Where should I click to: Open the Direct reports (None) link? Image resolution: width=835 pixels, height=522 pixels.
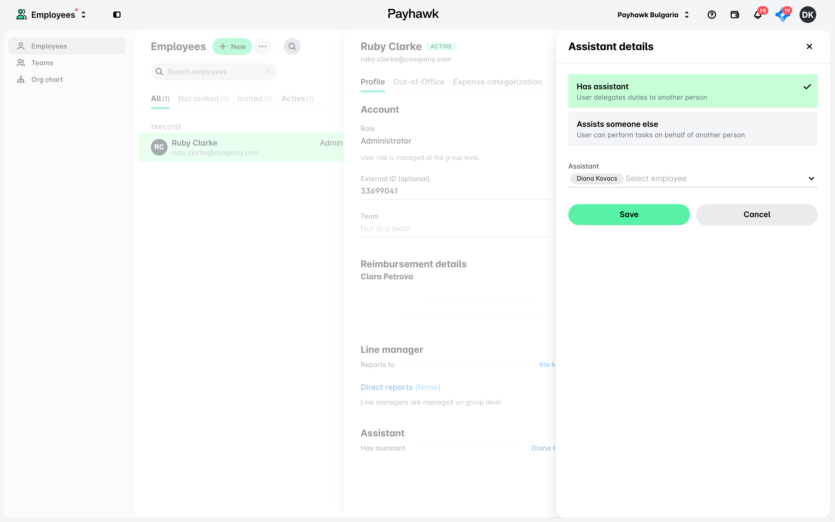point(400,387)
